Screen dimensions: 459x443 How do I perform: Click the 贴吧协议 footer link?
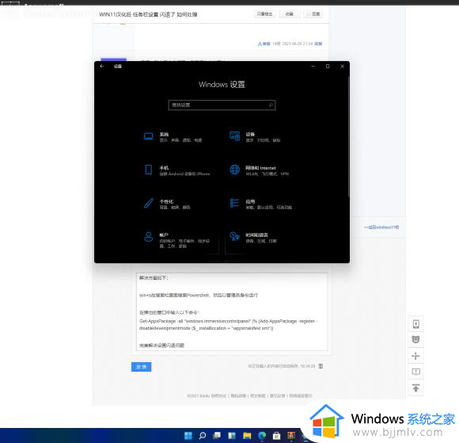click(x=218, y=395)
